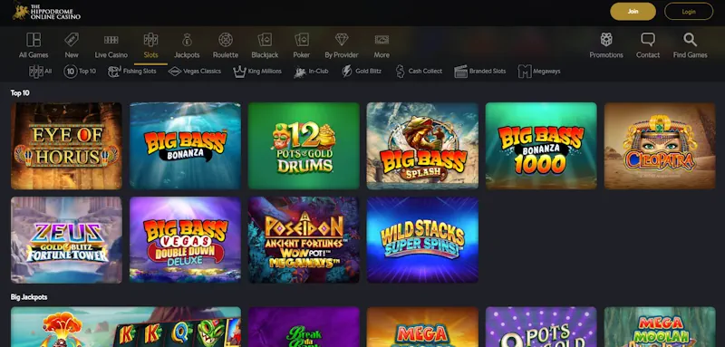
Task: Open the Pots of Gold jackpot tile
Action: [541, 327]
